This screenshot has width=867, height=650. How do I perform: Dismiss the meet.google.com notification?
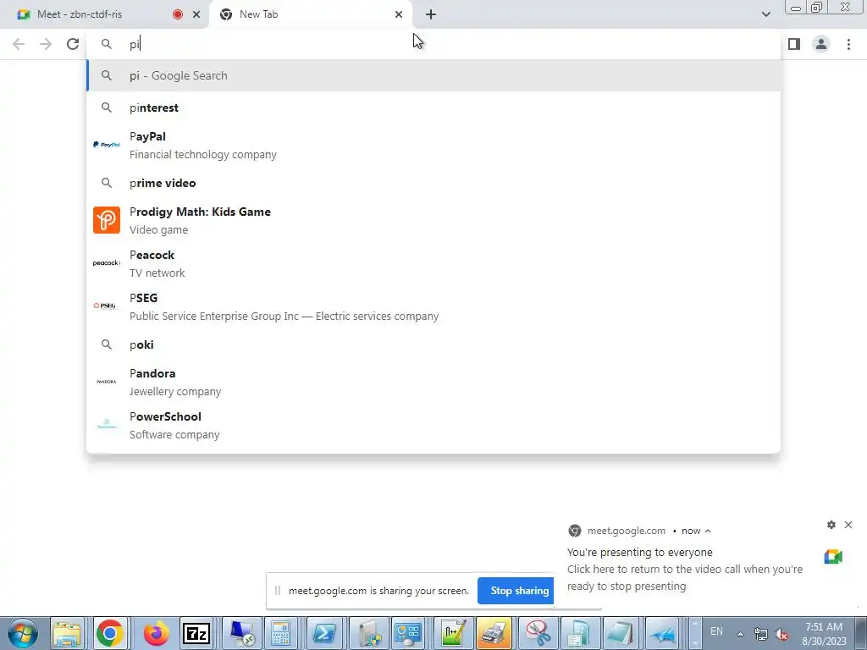point(848,525)
